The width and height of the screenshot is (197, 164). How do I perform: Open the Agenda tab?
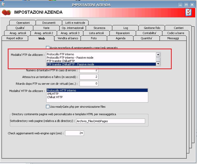(121, 38)
